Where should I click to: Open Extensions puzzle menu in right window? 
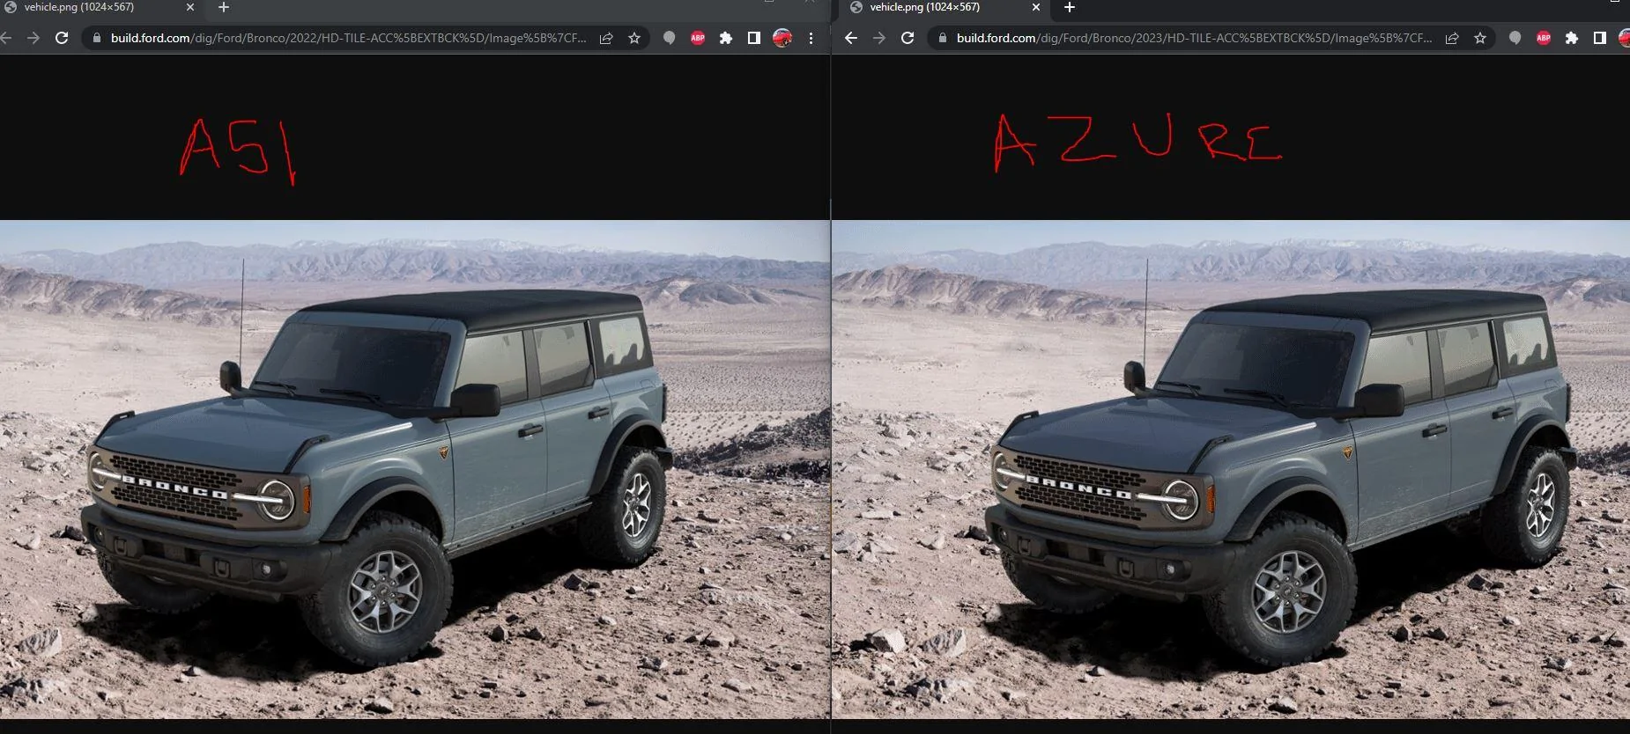1572,38
